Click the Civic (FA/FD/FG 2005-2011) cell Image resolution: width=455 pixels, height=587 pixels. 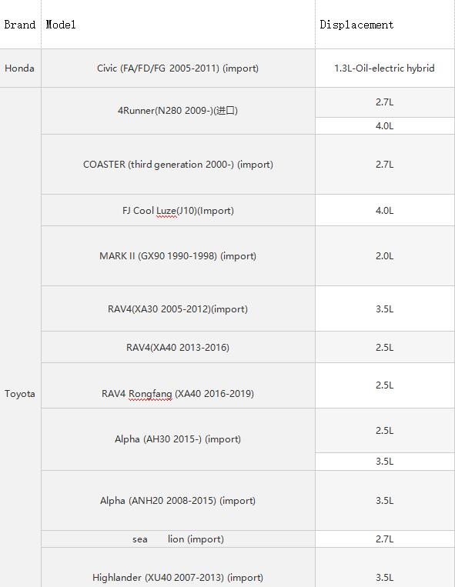tap(179, 68)
